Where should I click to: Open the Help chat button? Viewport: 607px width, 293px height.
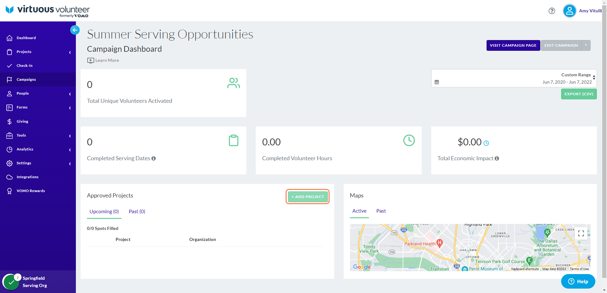click(578, 281)
